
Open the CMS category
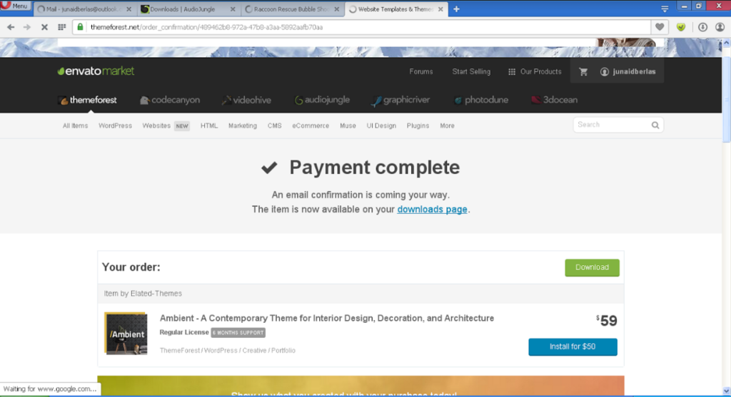point(275,125)
